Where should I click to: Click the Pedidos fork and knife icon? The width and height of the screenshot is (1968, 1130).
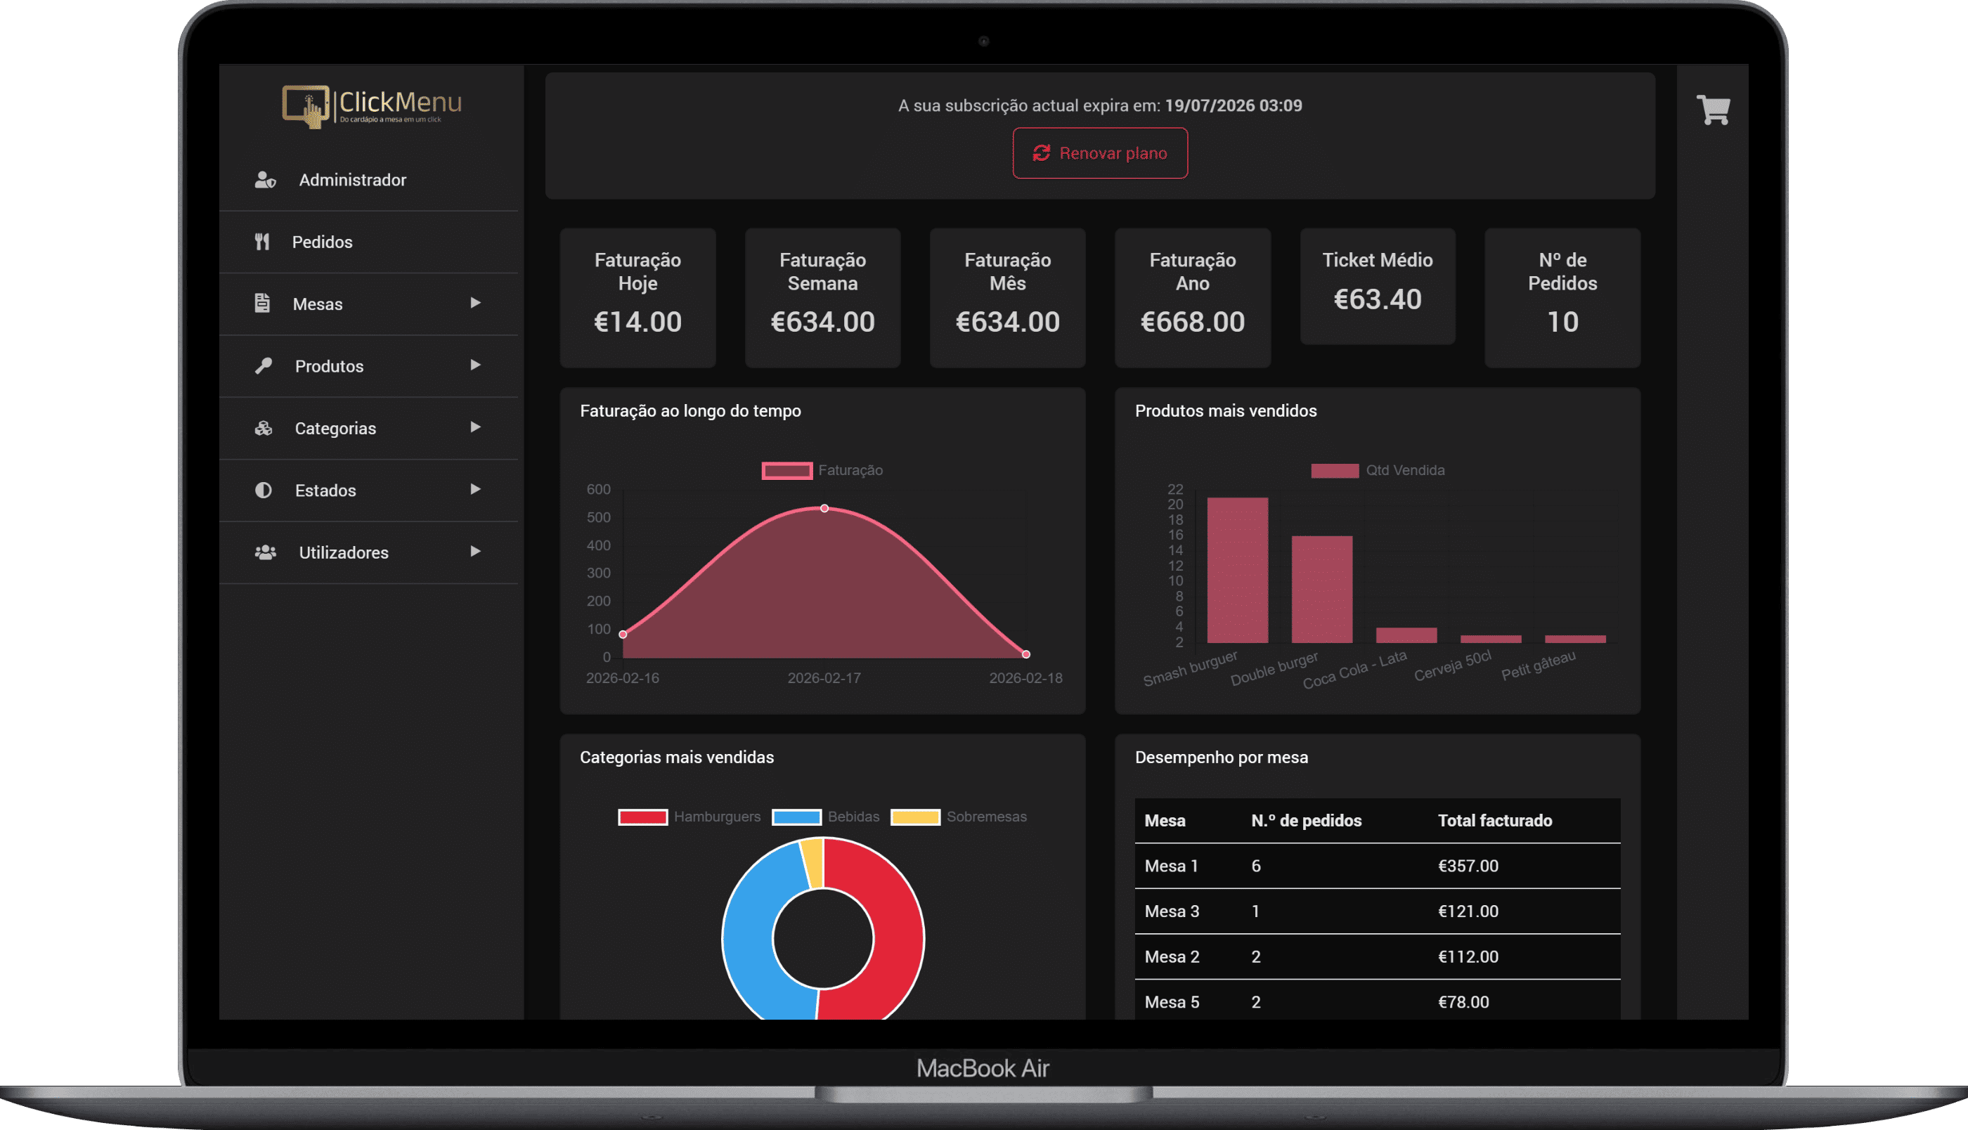tap(262, 242)
